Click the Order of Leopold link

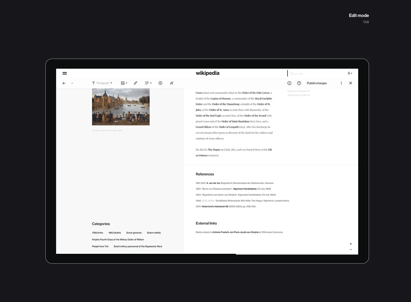(229, 127)
